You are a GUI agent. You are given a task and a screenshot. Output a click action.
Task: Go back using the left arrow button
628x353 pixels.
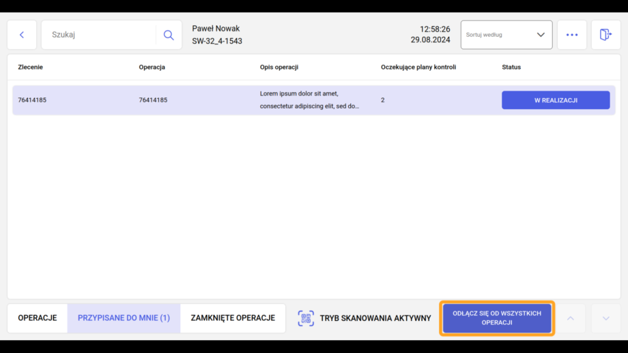(22, 35)
